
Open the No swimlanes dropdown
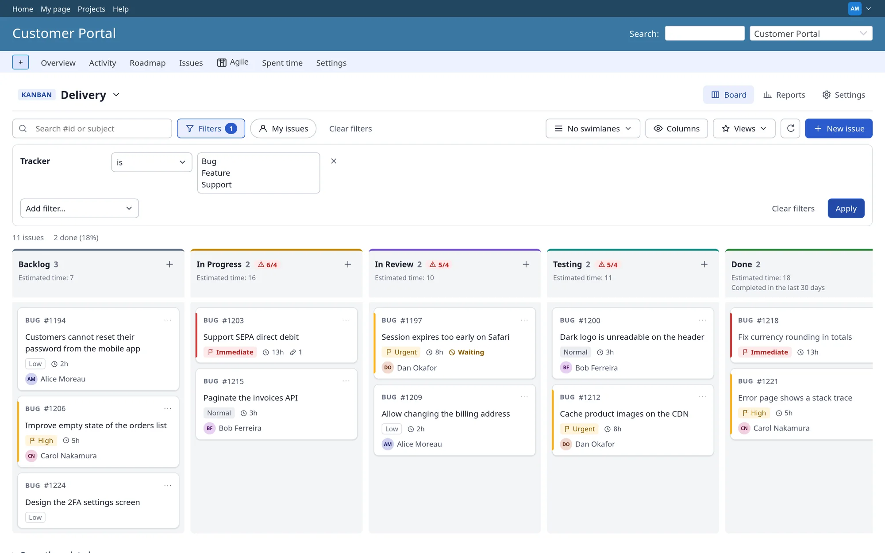click(x=593, y=128)
